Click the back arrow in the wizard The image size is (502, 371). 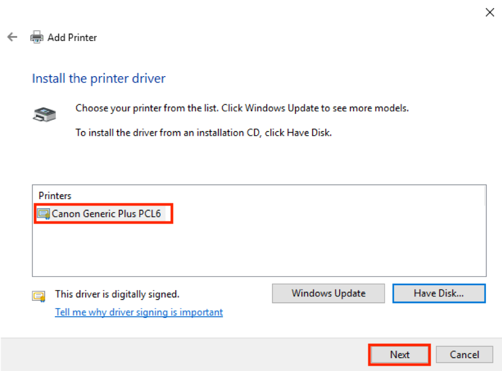tap(12, 37)
